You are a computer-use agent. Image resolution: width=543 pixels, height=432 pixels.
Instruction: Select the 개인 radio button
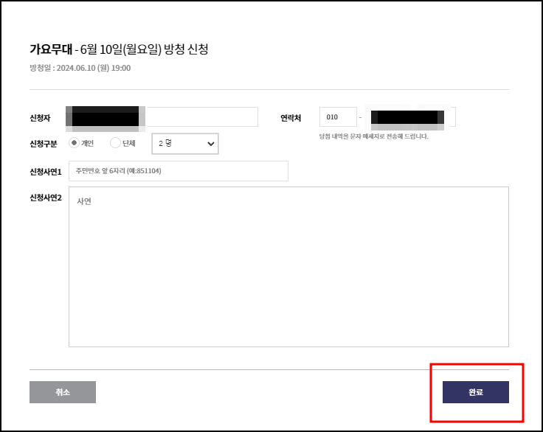point(74,142)
